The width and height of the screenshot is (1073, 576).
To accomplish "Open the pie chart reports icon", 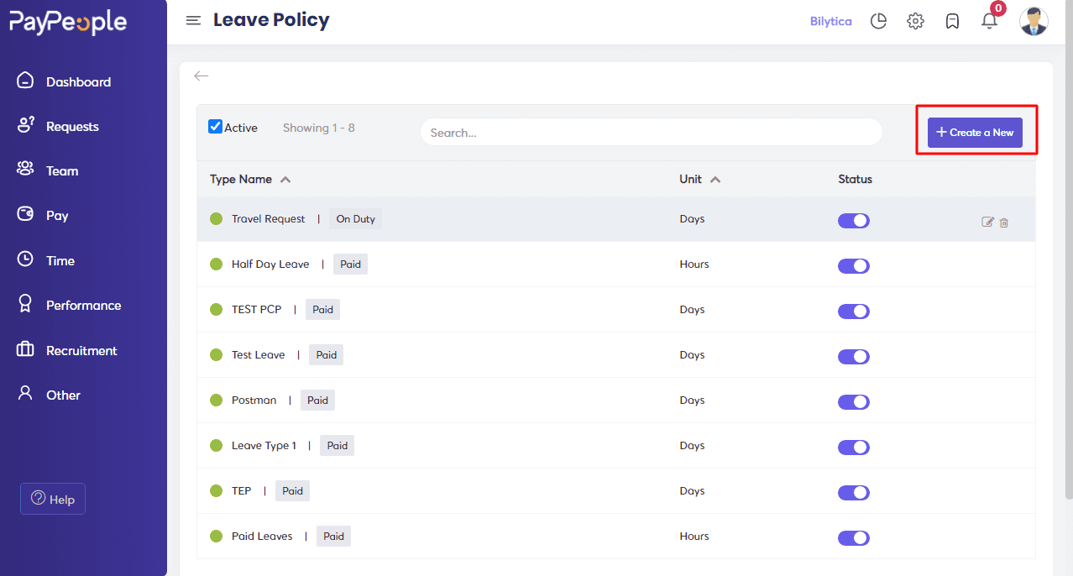I will pyautogui.click(x=878, y=21).
